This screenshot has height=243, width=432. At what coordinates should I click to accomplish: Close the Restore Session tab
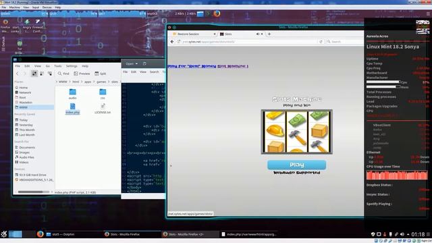click(215, 34)
